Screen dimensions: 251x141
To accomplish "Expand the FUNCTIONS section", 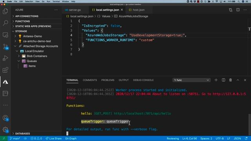I will pyautogui.click(x=36, y=21).
